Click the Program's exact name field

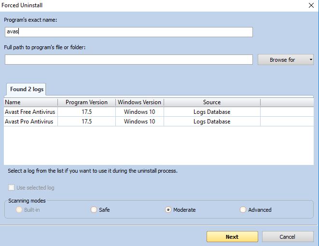click(x=129, y=32)
